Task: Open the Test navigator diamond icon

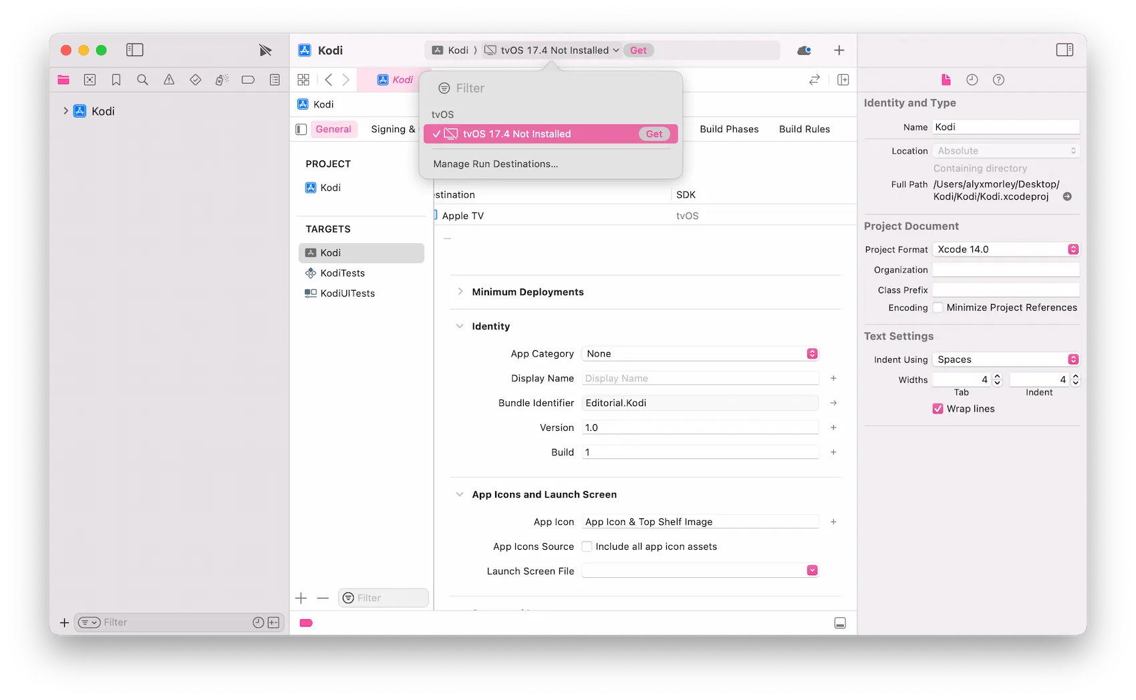Action: pos(195,80)
